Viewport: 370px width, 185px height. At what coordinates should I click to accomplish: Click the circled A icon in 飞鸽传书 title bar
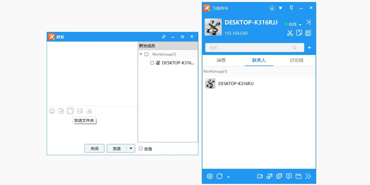click(x=272, y=8)
